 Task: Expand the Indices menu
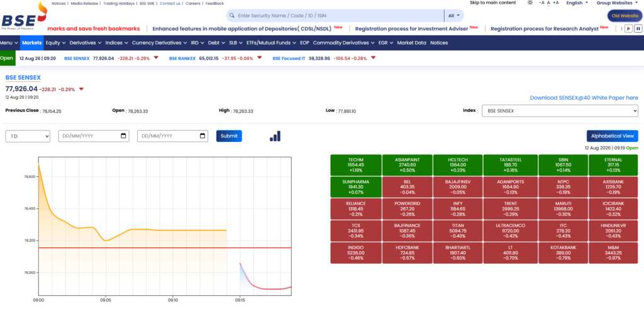pyautogui.click(x=116, y=43)
